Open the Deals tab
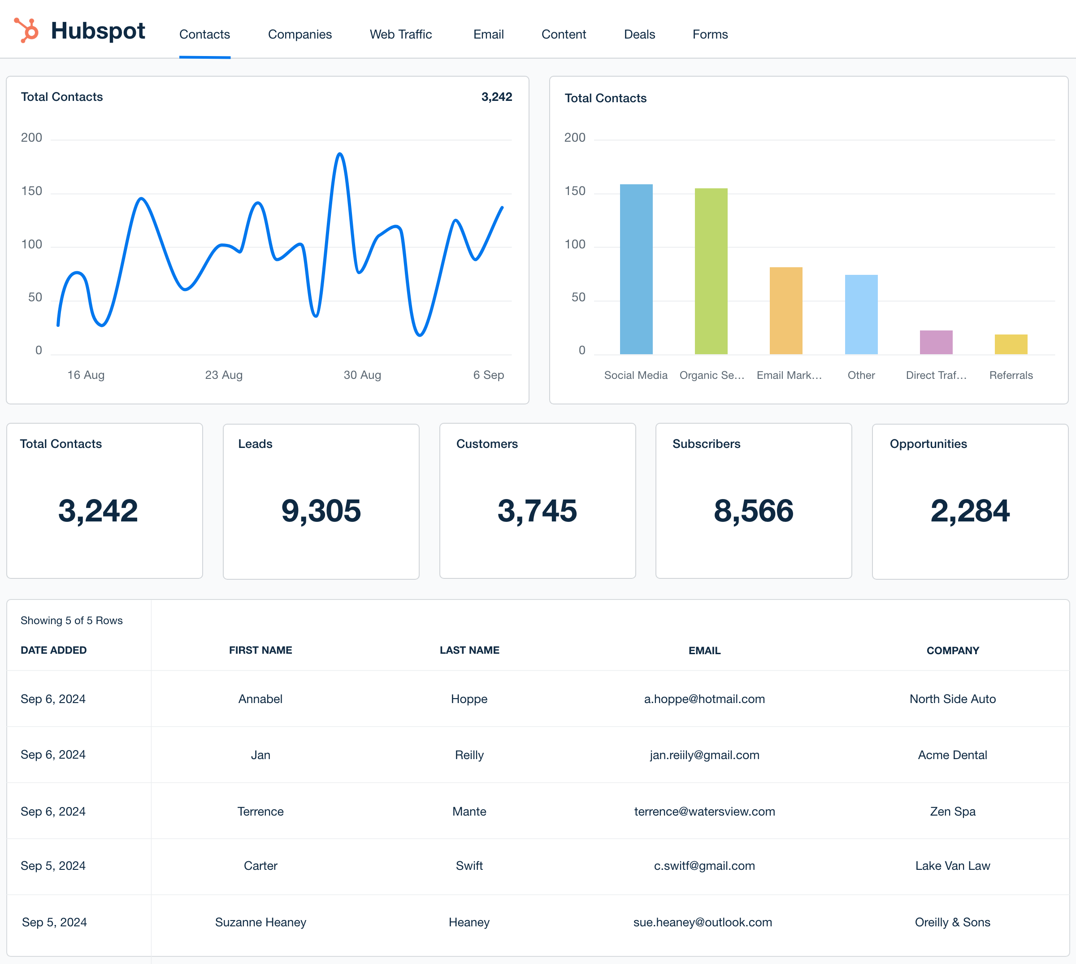This screenshot has width=1076, height=964. tap(639, 35)
